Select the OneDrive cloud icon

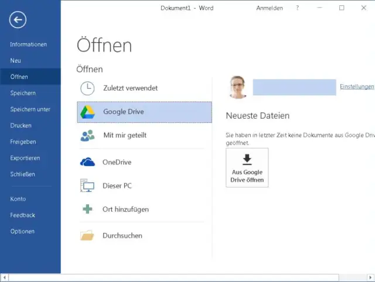click(x=87, y=162)
